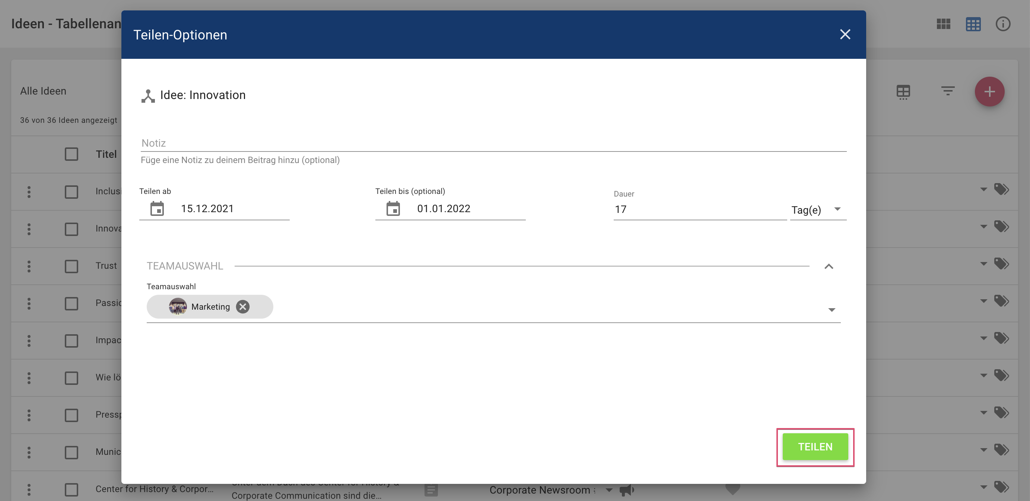Click the idea hierarchy icon beside Idee: Innovation

(x=148, y=96)
